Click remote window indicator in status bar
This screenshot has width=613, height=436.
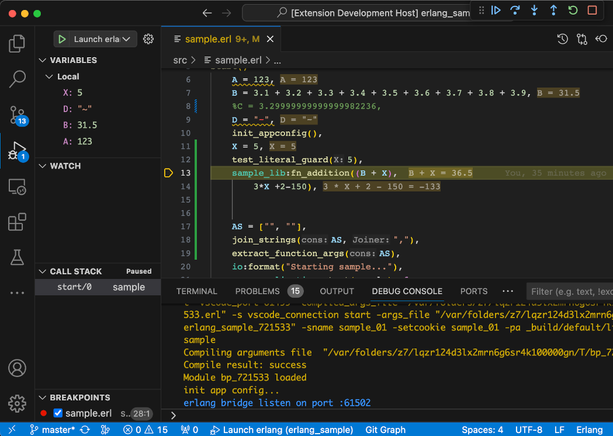[12, 430]
